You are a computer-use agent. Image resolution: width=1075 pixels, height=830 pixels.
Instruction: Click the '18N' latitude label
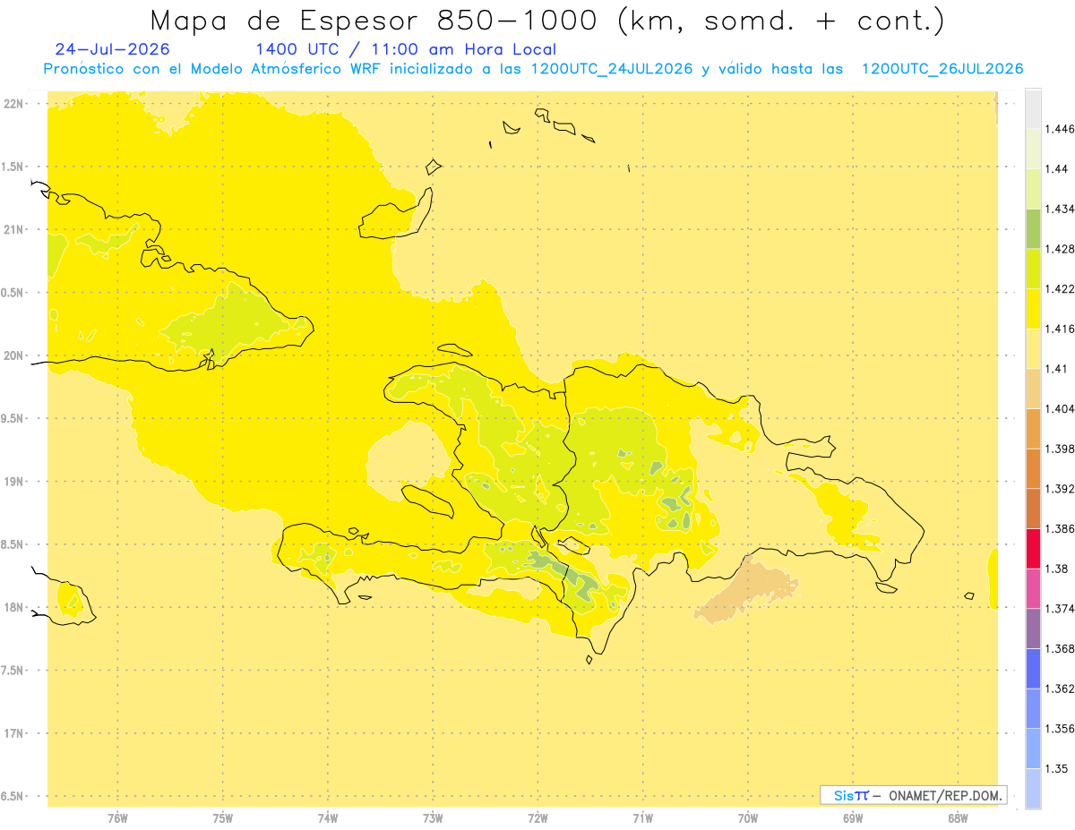click(14, 608)
